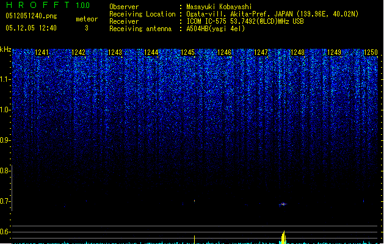This screenshot has height=244, width=384.
Task: Click the 0.7 kHz axis label
Action: coord(5,201)
